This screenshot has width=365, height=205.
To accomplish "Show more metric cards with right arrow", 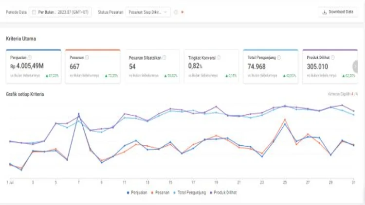I will click(355, 67).
